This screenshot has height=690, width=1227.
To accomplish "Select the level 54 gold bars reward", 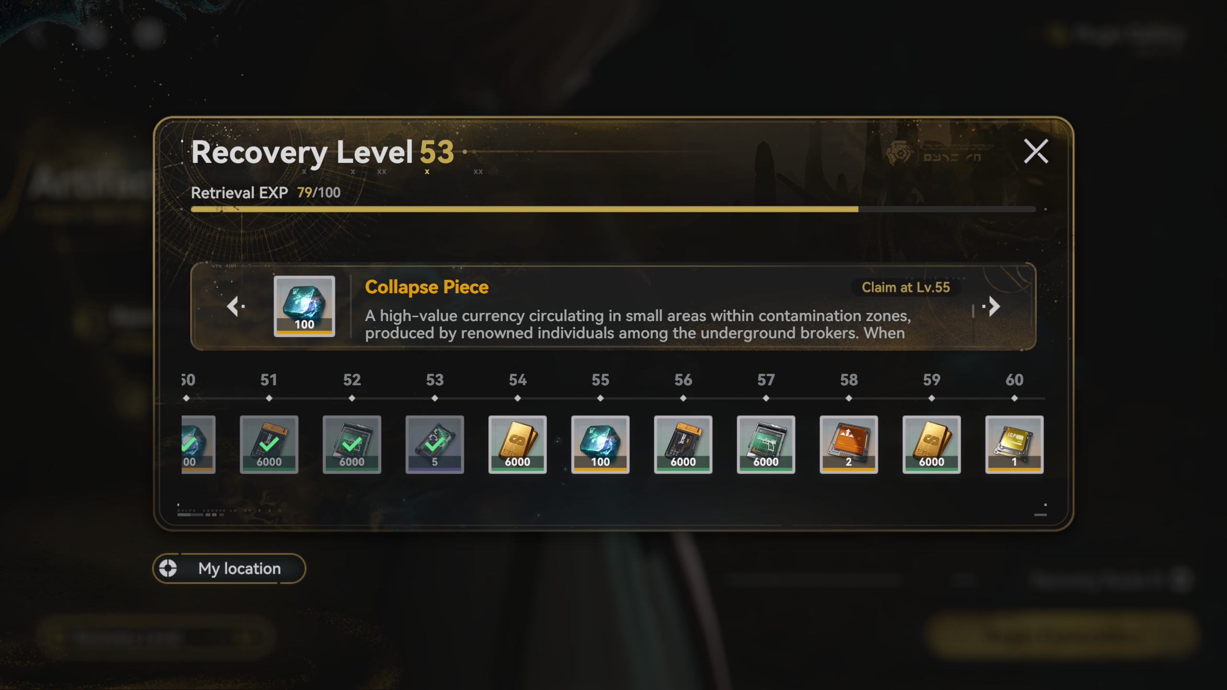I will pyautogui.click(x=517, y=444).
